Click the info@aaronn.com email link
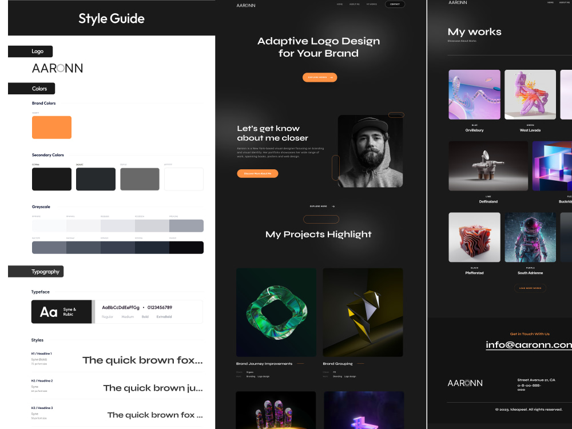The image size is (572, 429). (x=529, y=345)
